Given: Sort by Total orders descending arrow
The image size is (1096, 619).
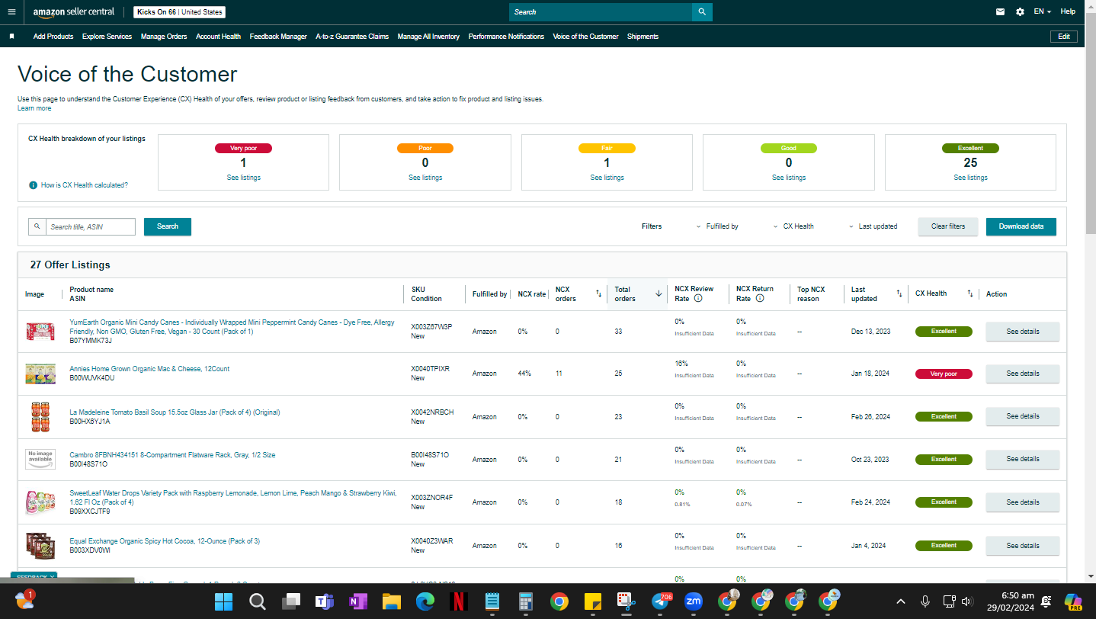Looking at the screenshot, I should 659,293.
